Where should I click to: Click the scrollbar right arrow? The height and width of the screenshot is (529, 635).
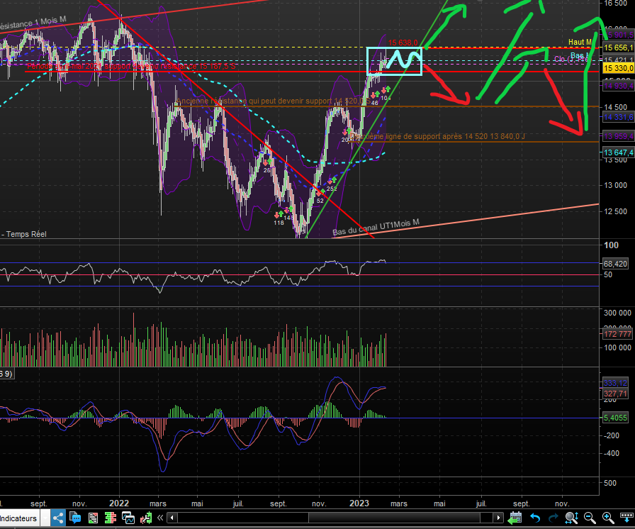pyautogui.click(x=498, y=518)
